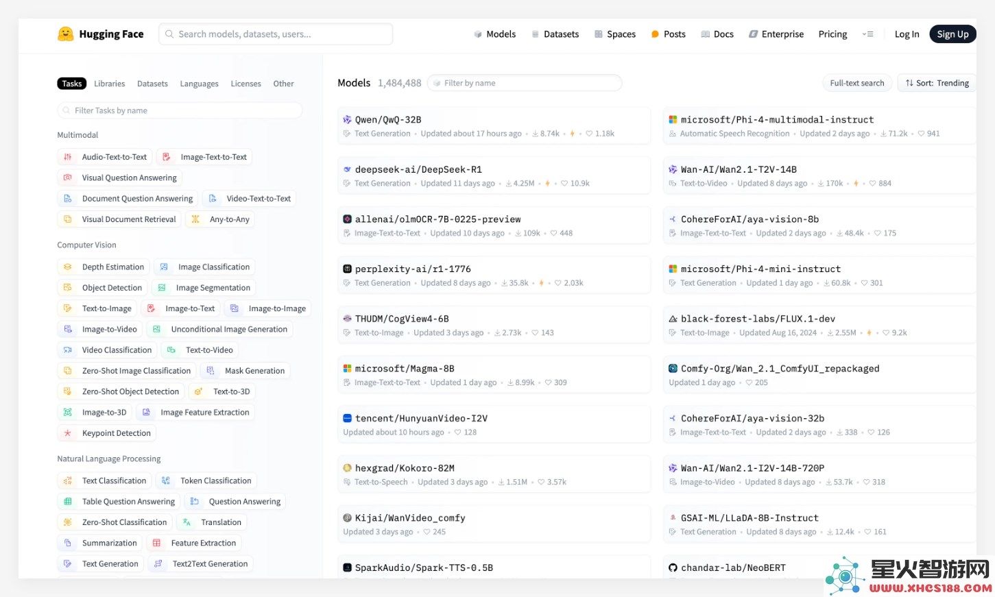Open Posts from the top navigation
The width and height of the screenshot is (995, 597).
[669, 34]
